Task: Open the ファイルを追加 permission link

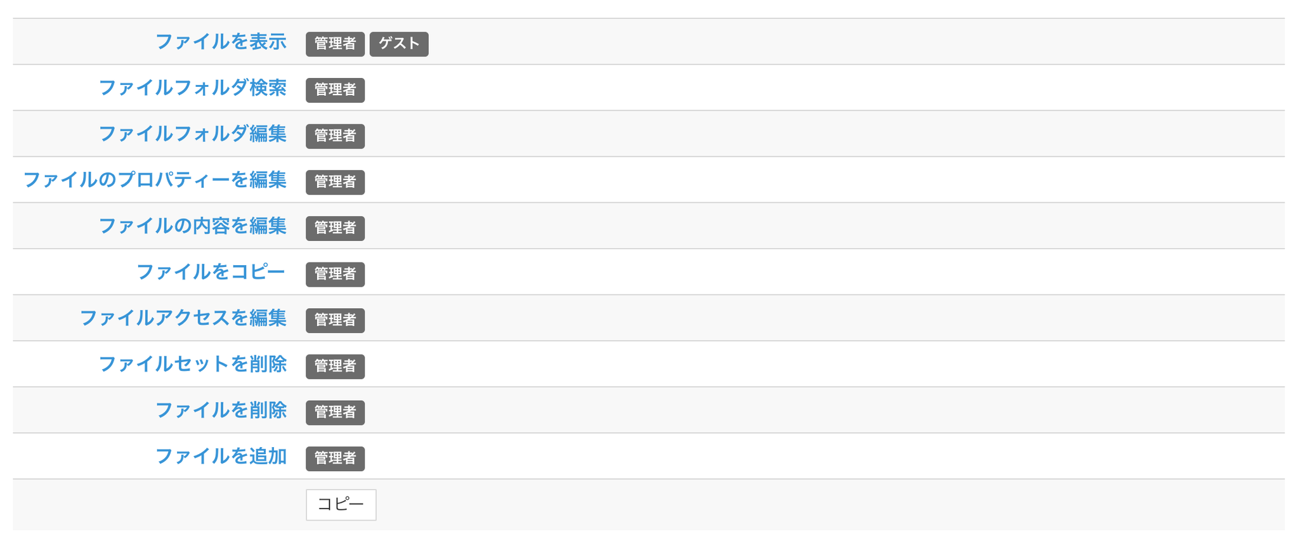Action: coord(221,456)
